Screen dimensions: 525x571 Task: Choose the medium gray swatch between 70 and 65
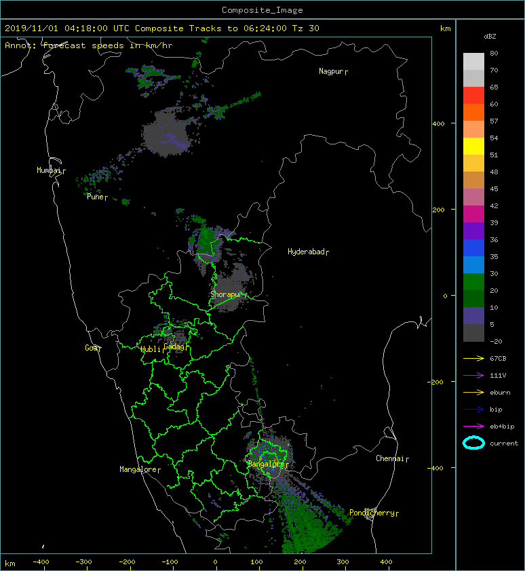473,79
